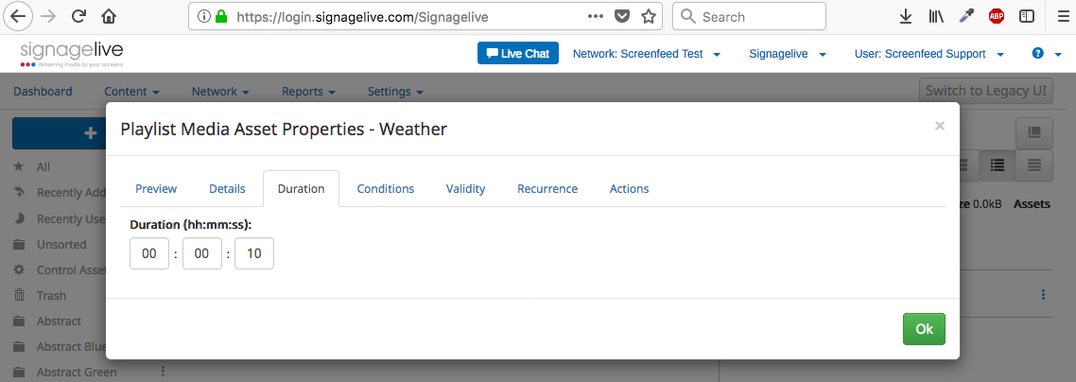The height and width of the screenshot is (382, 1076).
Task: Open the Live Chat button
Action: (518, 54)
